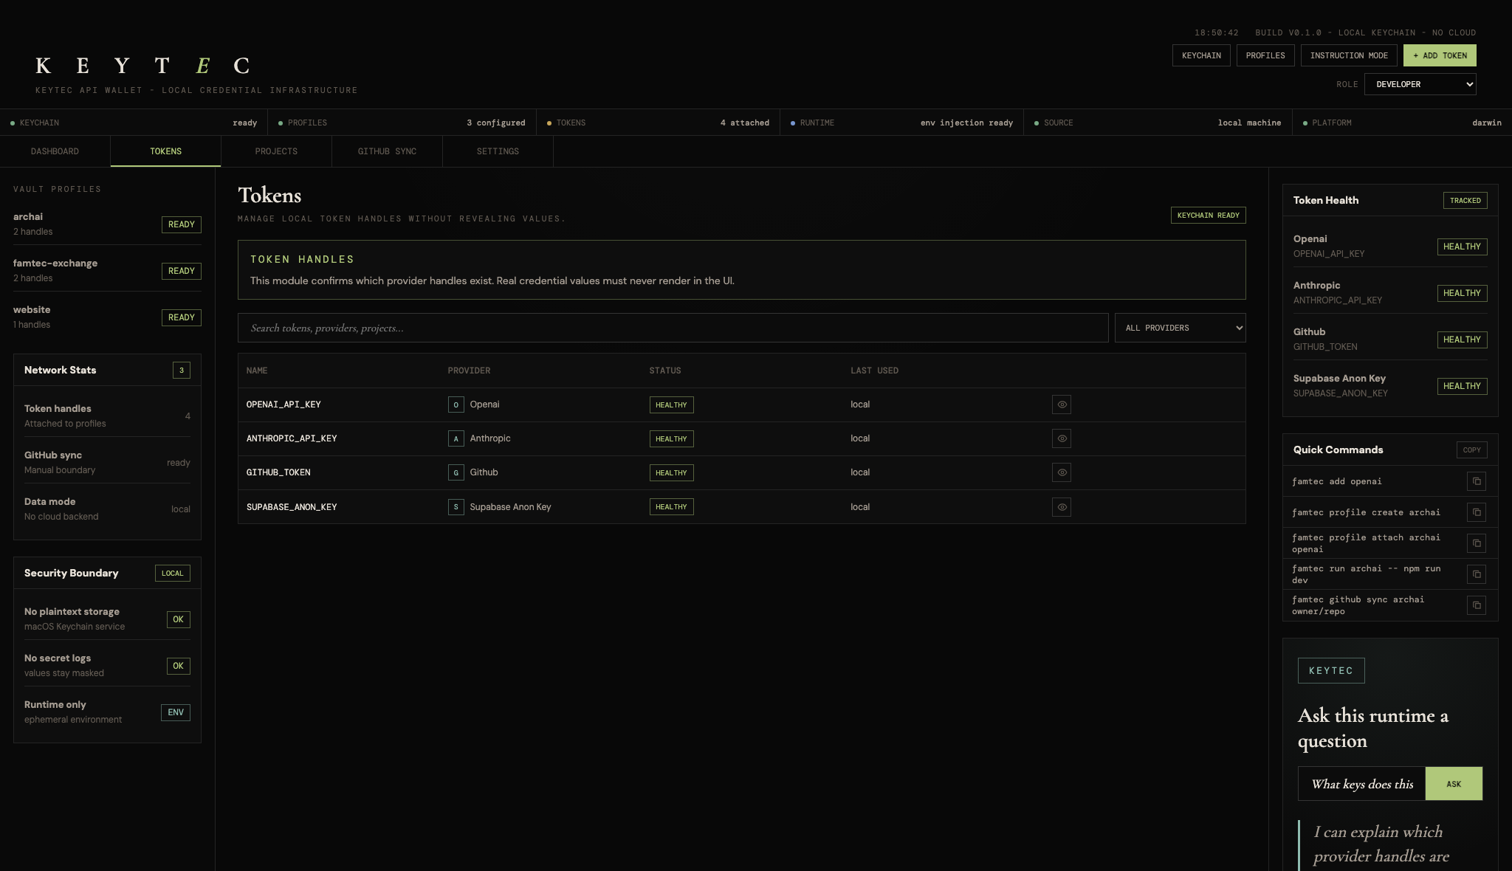Click the KEYTEC badge in the assistant panel

(x=1331, y=671)
